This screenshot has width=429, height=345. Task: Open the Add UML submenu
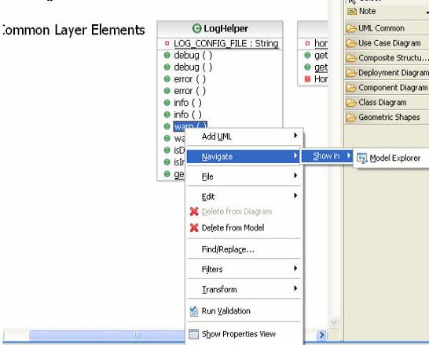(x=244, y=136)
